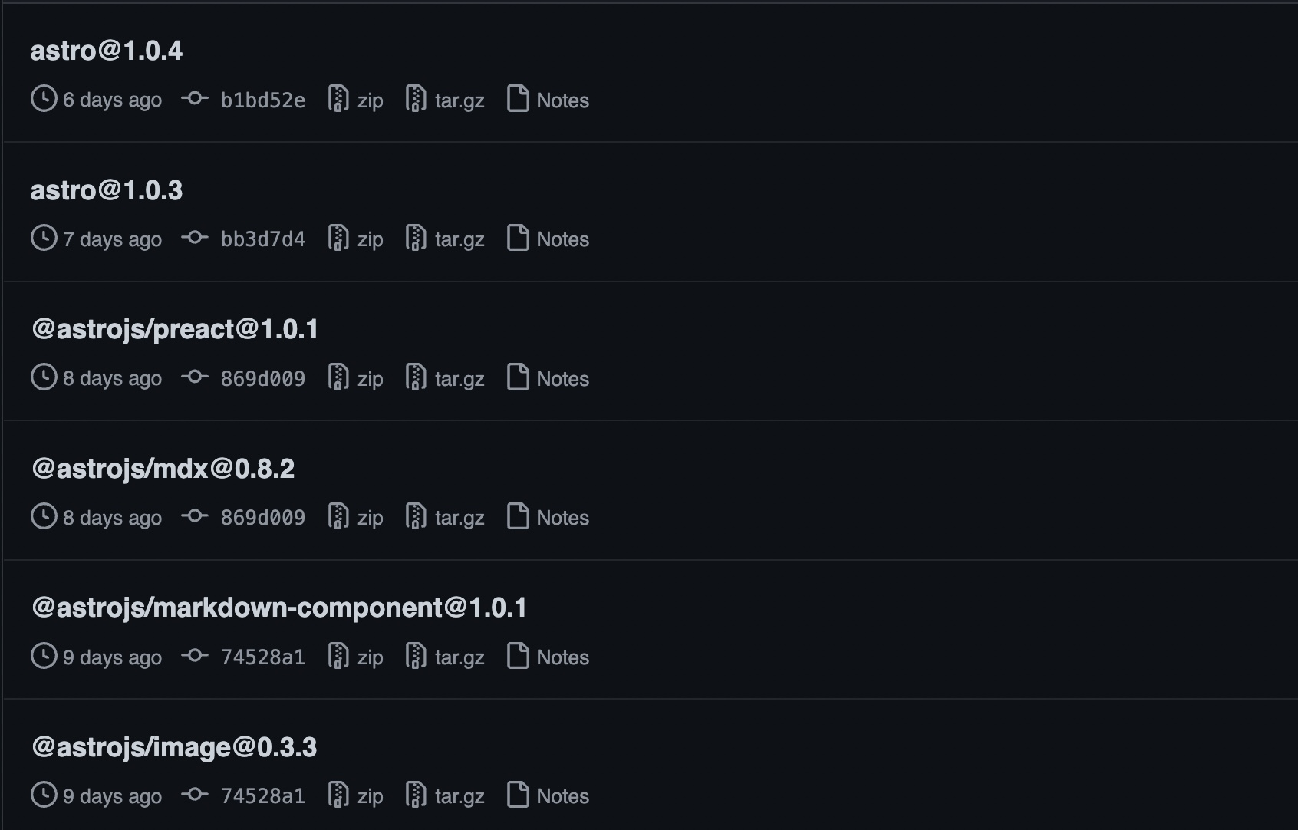The width and height of the screenshot is (1298, 830).
Task: Click zip file icon for @astrojs/mdx@0.8.2
Action: click(338, 517)
